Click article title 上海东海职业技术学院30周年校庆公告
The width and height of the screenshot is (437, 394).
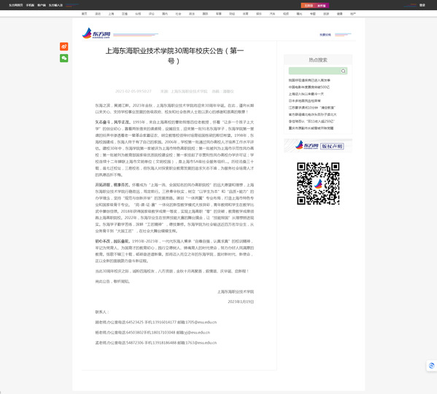[x=174, y=55]
